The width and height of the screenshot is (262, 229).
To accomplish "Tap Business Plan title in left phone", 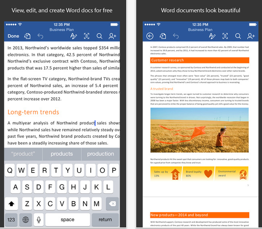I will click(x=62, y=29).
